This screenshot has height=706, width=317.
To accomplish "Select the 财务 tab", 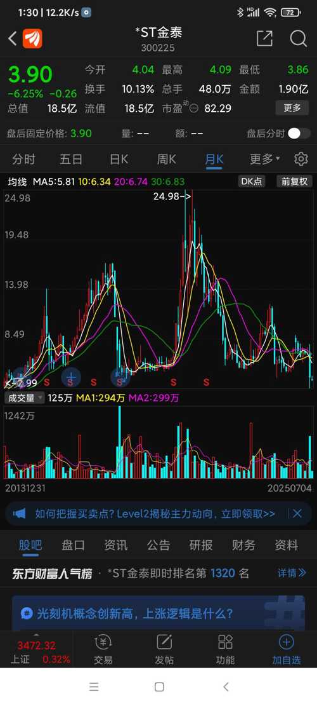I will tap(243, 545).
